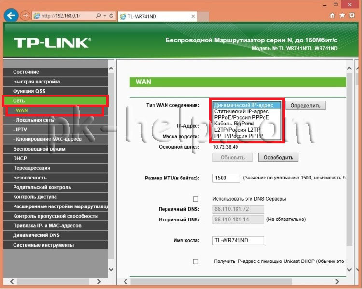
Task: Click the Обновить button
Action: (233, 158)
